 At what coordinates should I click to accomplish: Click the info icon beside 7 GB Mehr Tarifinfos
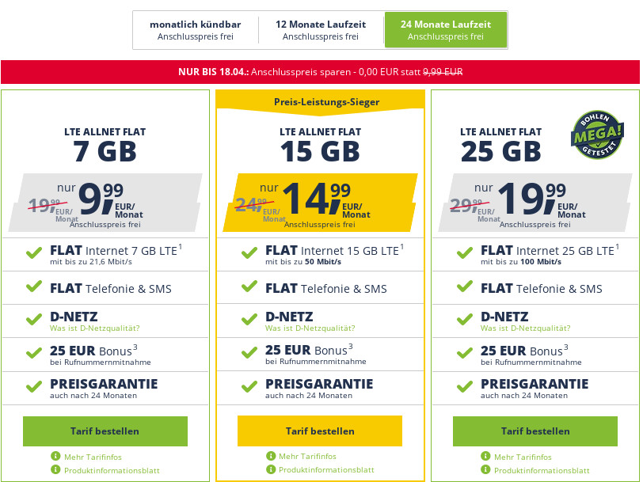[55, 457]
